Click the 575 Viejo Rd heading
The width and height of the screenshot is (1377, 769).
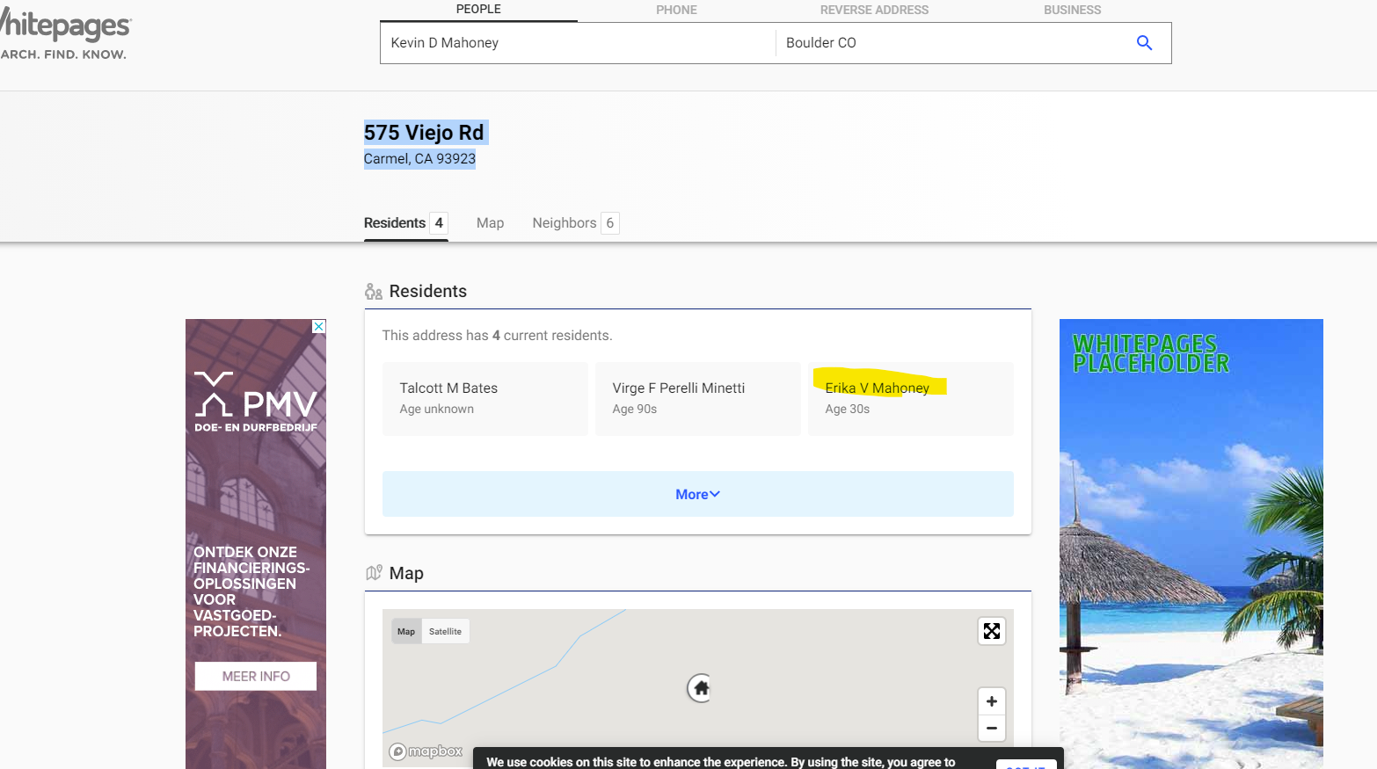pyautogui.click(x=424, y=133)
